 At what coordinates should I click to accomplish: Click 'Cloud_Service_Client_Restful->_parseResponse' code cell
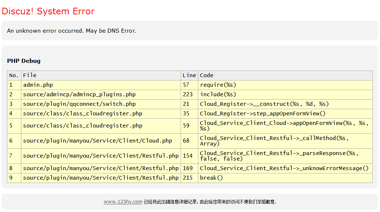click(x=285, y=156)
